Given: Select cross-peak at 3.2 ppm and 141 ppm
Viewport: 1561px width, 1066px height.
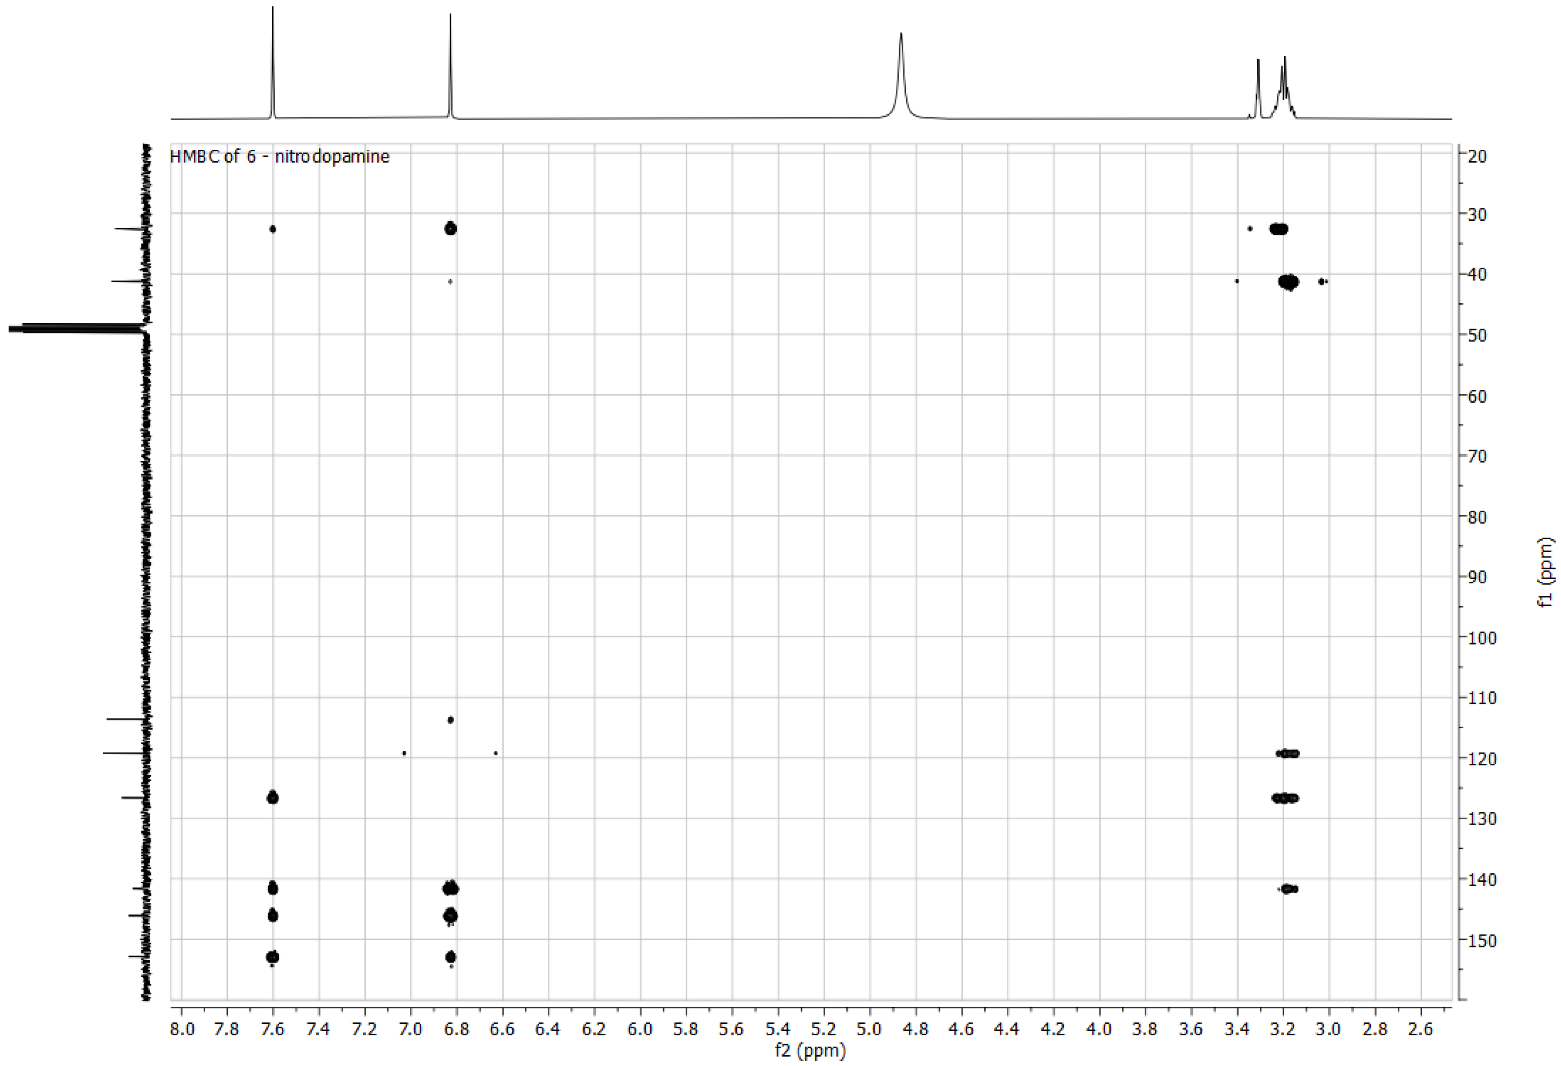Looking at the screenshot, I should pyautogui.click(x=1288, y=889).
